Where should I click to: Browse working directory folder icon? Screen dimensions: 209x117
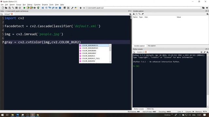pyautogui.click(x=203, y=8)
